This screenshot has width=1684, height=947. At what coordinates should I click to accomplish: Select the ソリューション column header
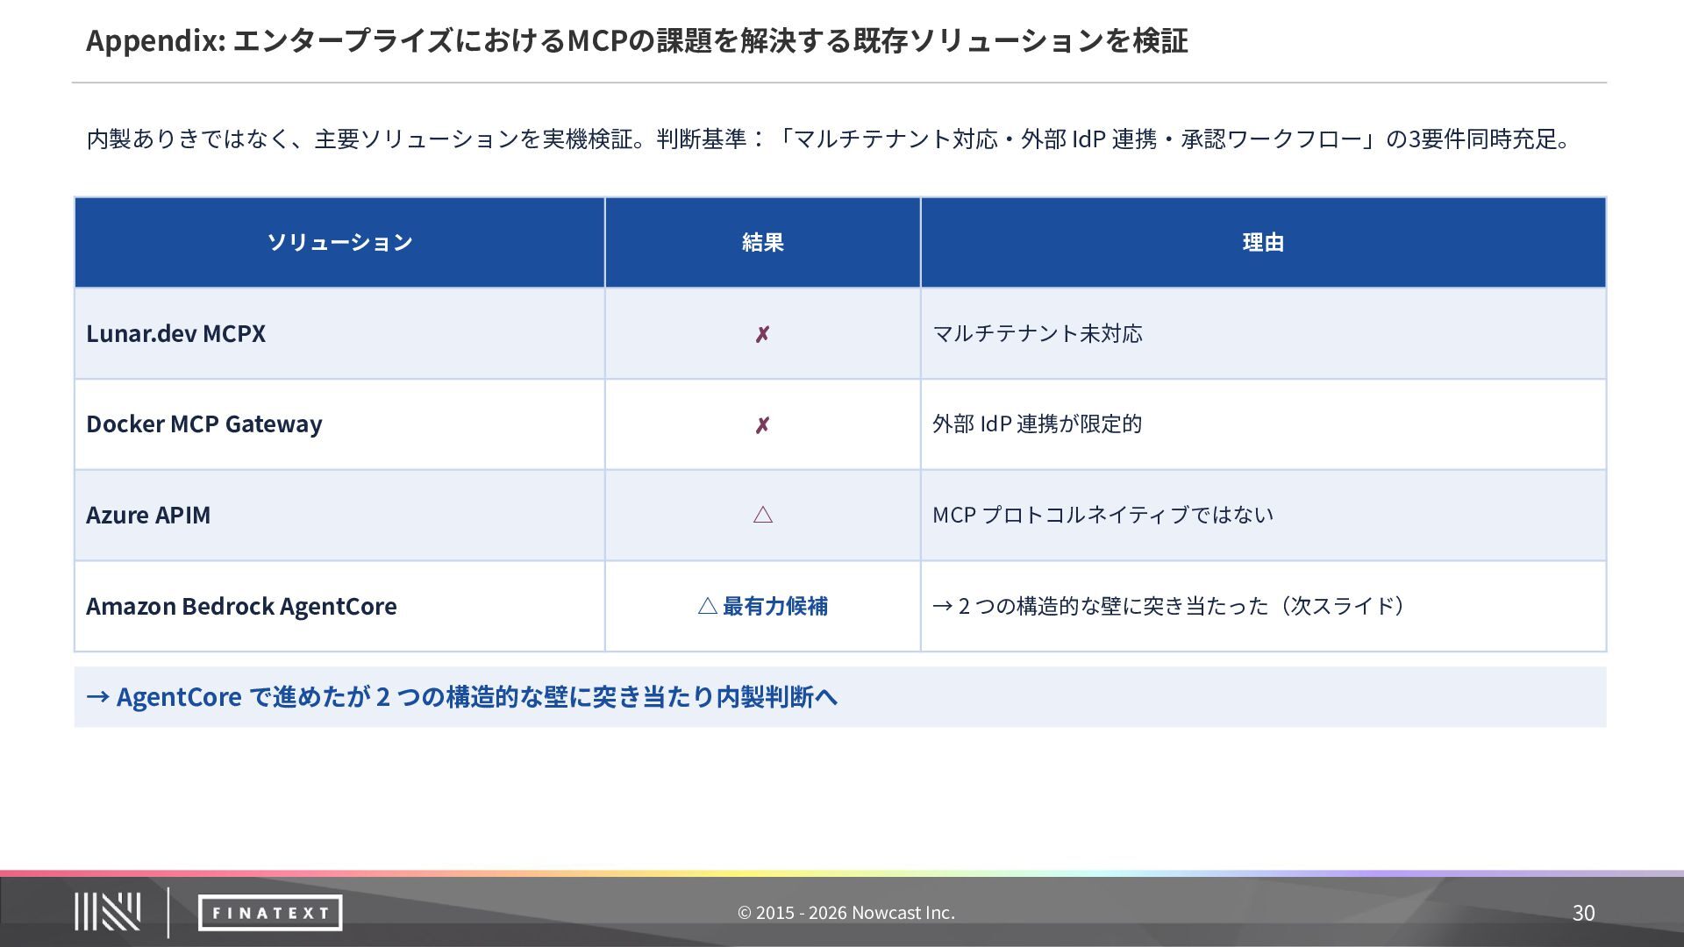click(339, 243)
